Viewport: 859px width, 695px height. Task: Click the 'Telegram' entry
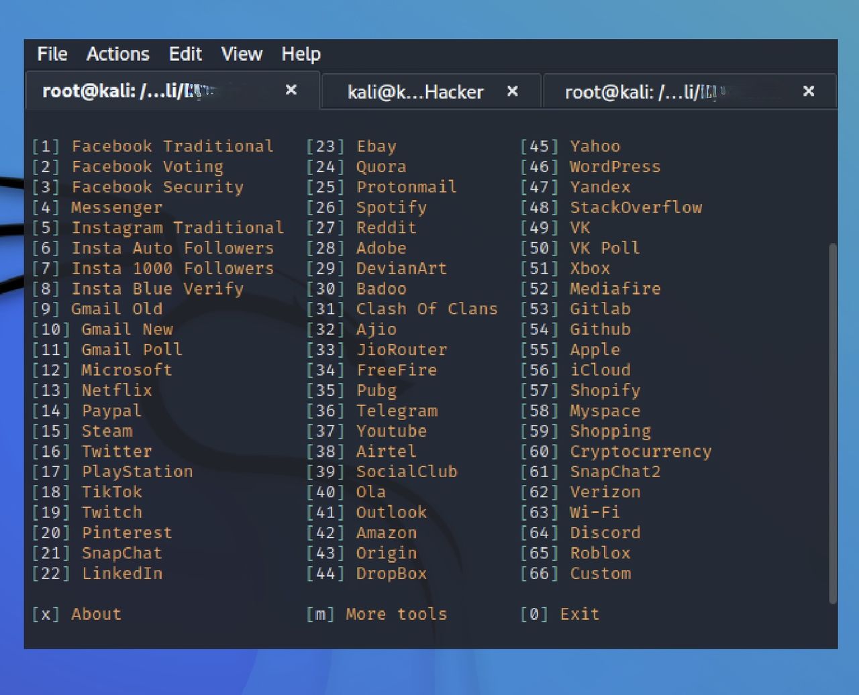click(x=397, y=411)
